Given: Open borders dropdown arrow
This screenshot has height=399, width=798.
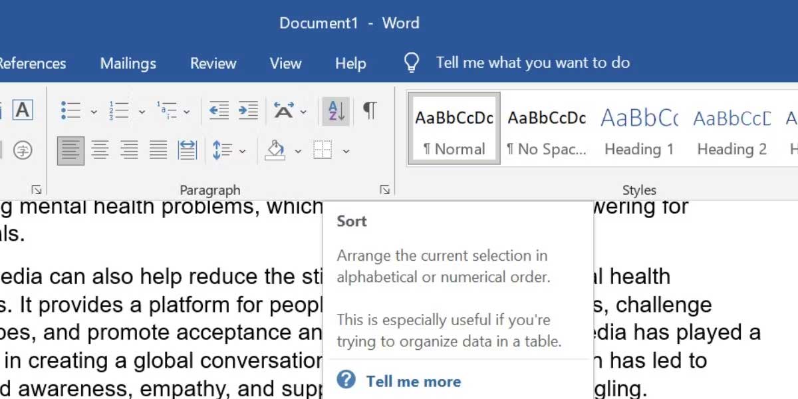Looking at the screenshot, I should [346, 151].
